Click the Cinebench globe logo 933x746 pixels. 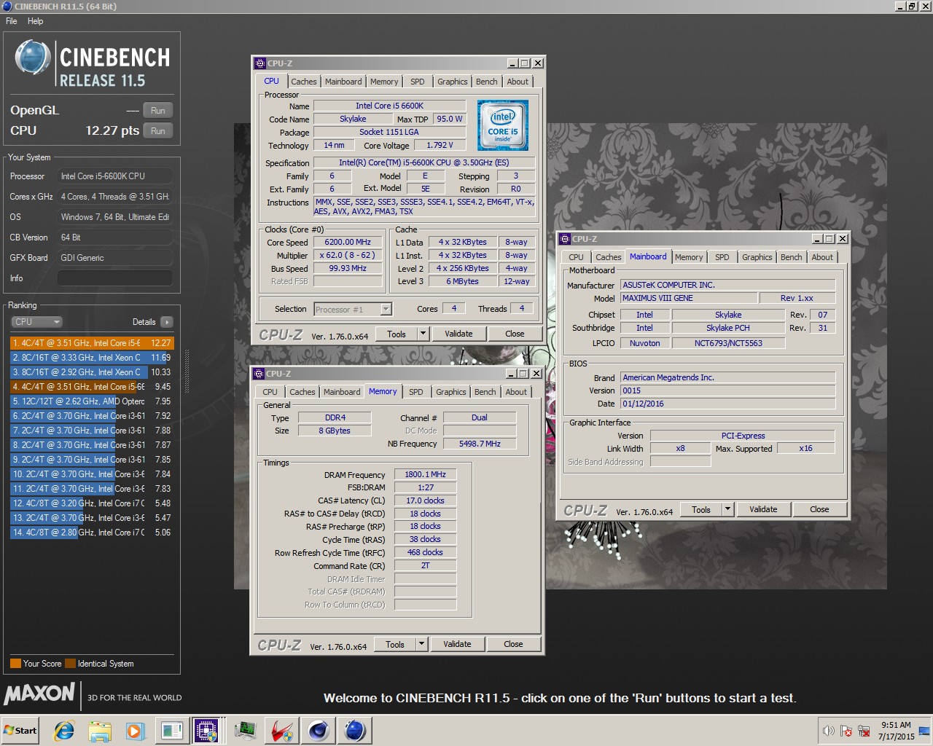coord(33,57)
